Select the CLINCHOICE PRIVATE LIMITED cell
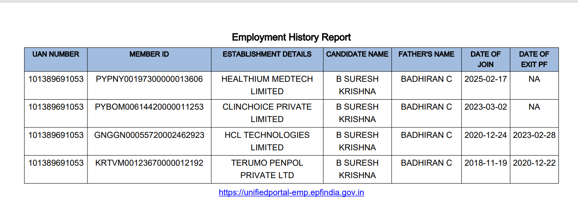The width and height of the screenshot is (578, 223). [267, 113]
